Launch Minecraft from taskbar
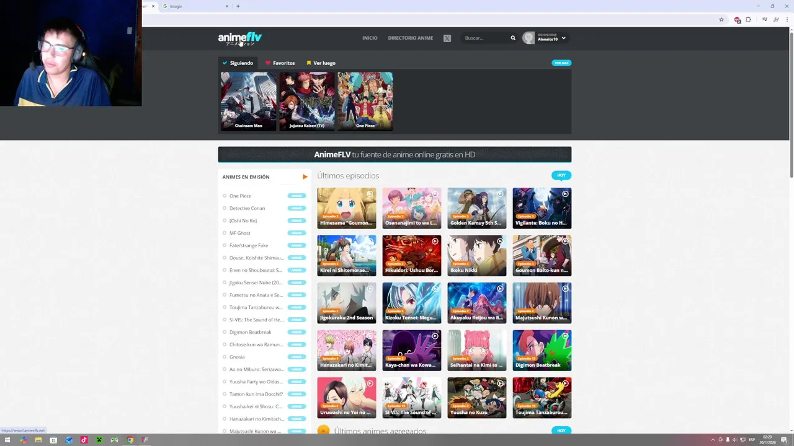 [99, 440]
